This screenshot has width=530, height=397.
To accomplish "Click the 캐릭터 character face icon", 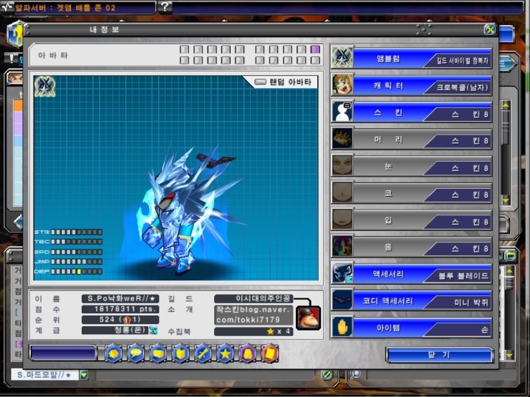I will tap(342, 84).
